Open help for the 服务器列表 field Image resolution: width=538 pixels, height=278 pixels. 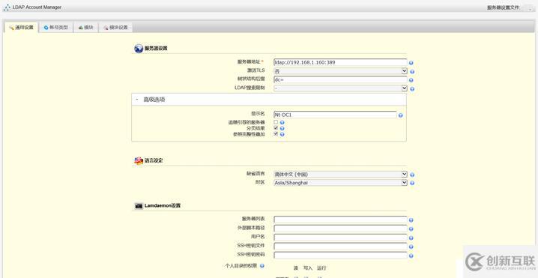pos(411,220)
